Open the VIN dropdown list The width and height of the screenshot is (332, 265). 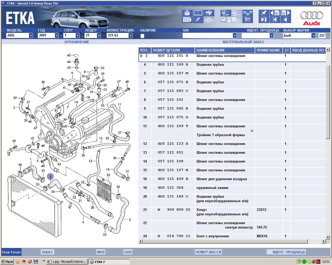tap(234, 36)
